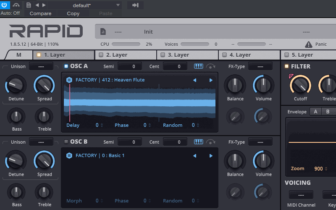The image size is (336, 210).
Task: Click FACTORY | 0 : Basic 1 name
Action: (x=100, y=155)
